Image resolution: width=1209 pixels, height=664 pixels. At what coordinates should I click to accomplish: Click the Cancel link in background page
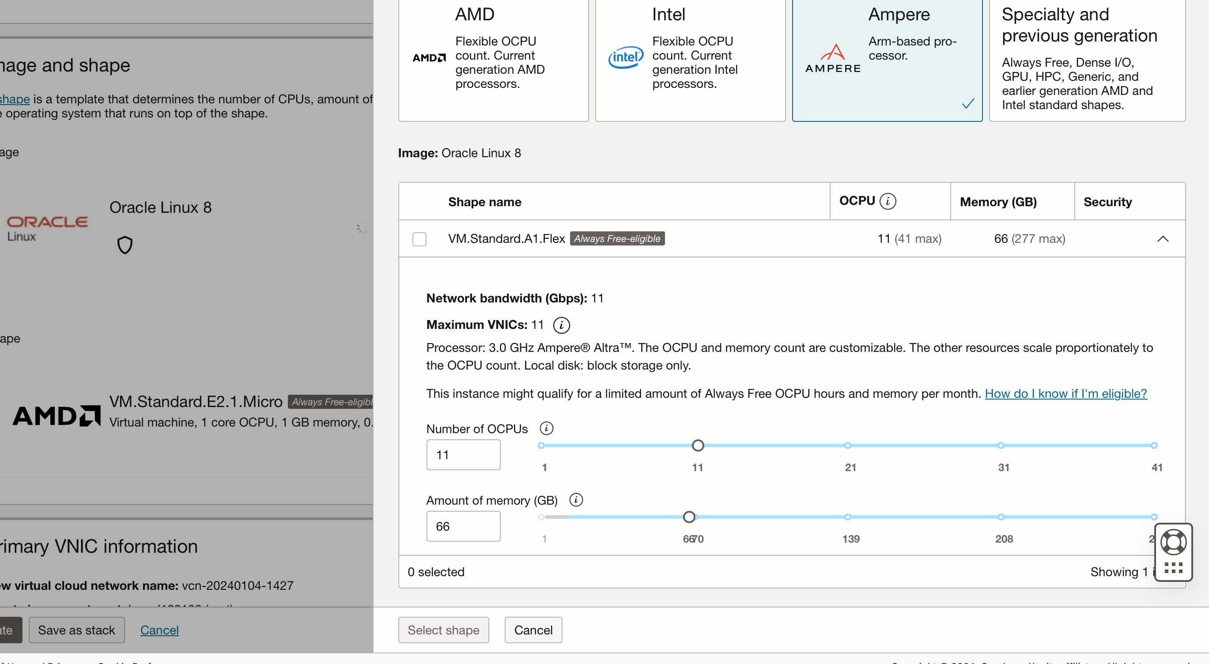[159, 630]
